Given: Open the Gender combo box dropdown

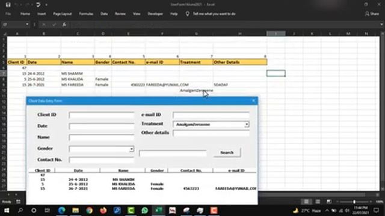Looking at the screenshot, I should tap(132, 149).
